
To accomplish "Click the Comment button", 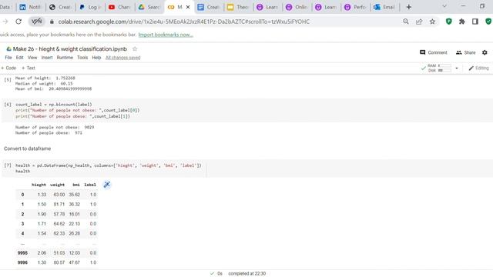I will pos(433,52).
